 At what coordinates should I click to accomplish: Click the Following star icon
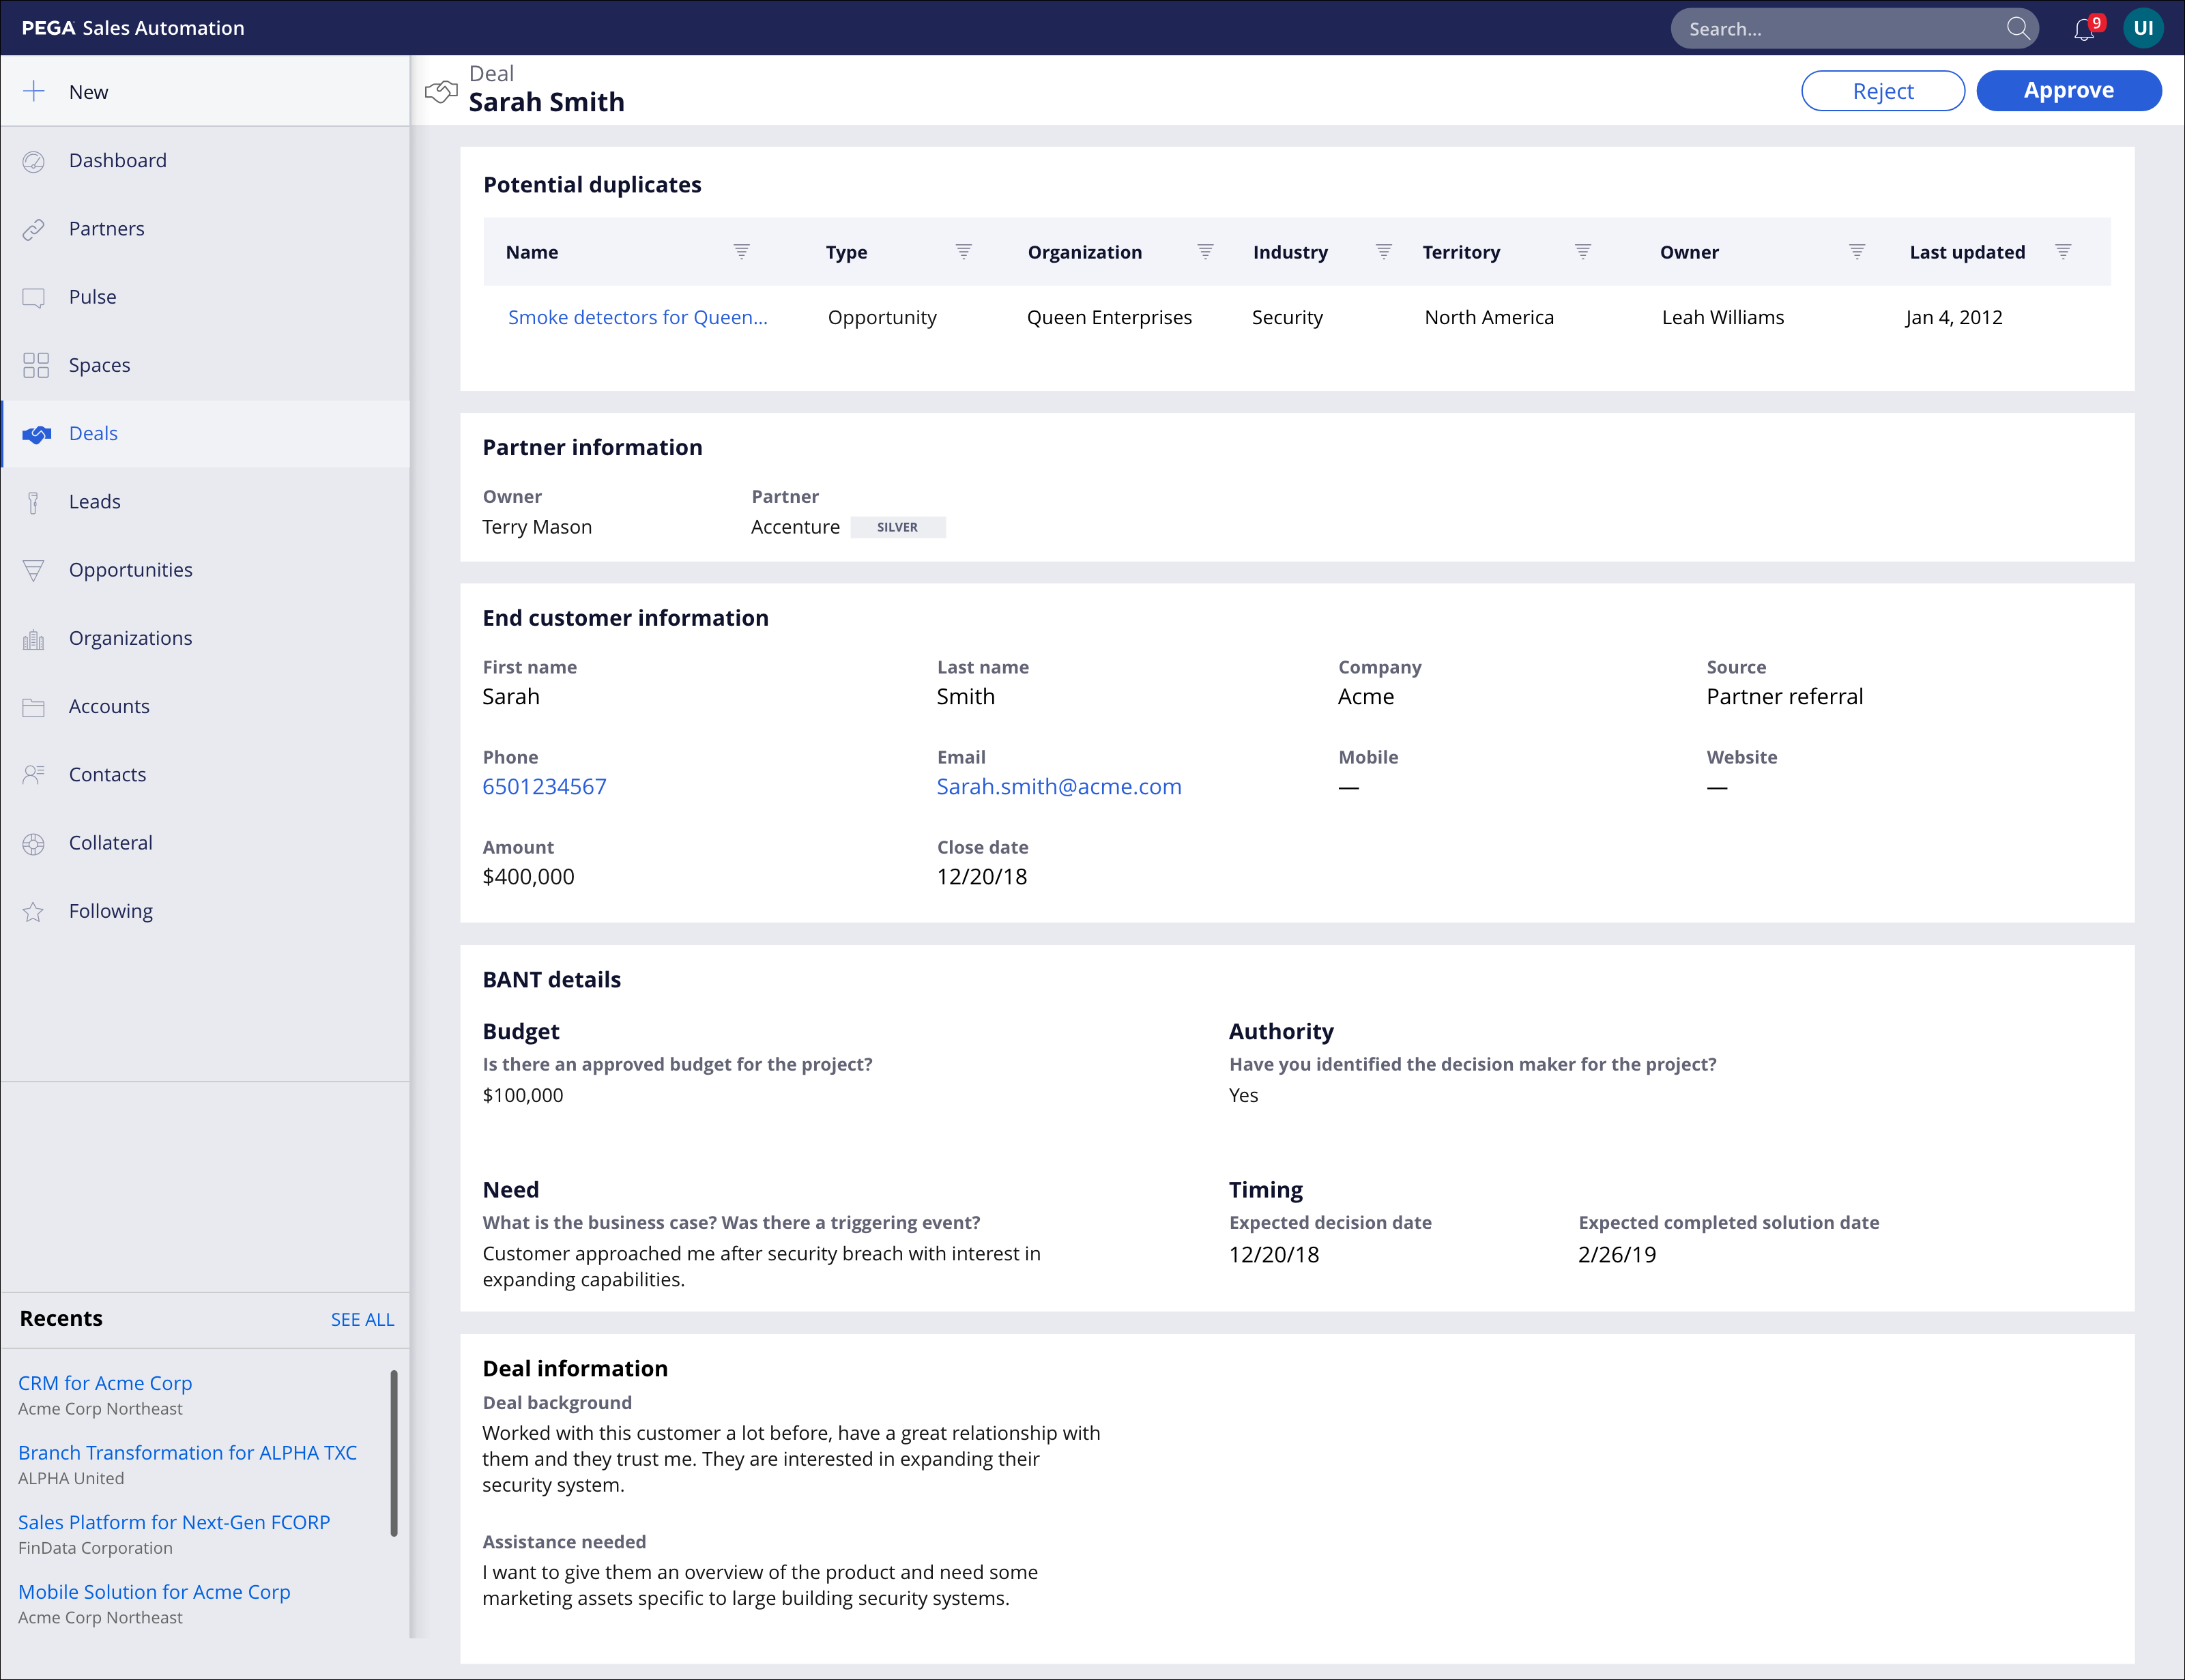click(x=34, y=912)
